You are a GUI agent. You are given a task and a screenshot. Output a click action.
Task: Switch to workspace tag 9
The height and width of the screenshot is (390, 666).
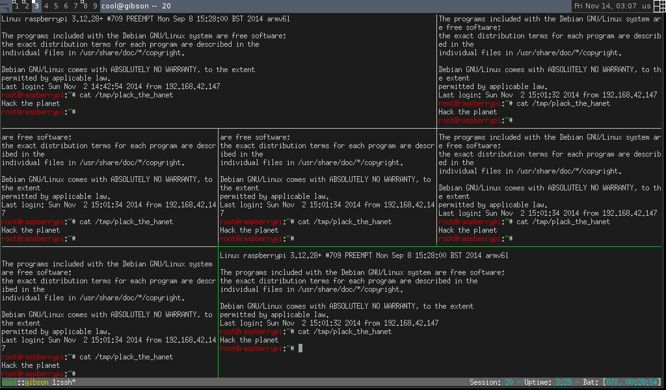click(x=95, y=6)
